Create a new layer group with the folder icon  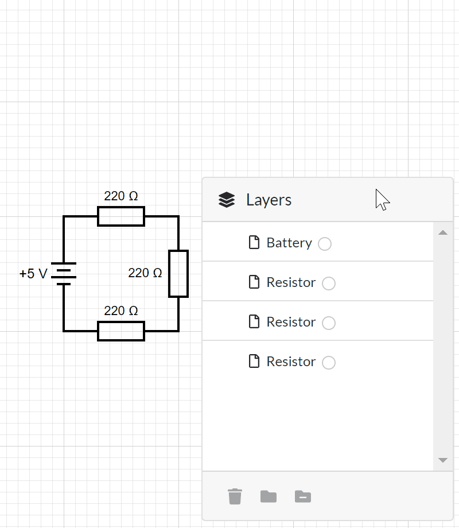click(x=269, y=496)
